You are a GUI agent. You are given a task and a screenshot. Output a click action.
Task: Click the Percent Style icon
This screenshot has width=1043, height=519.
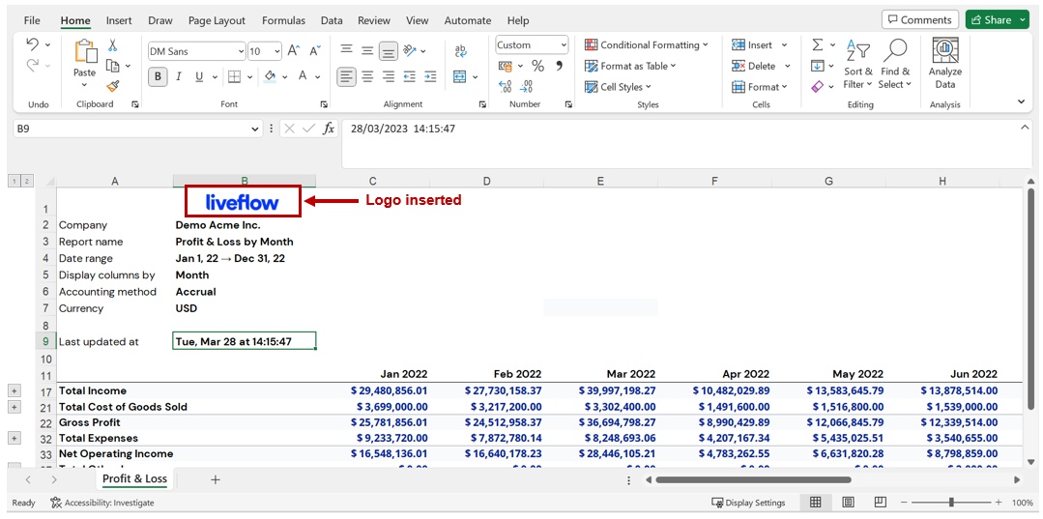(x=537, y=66)
